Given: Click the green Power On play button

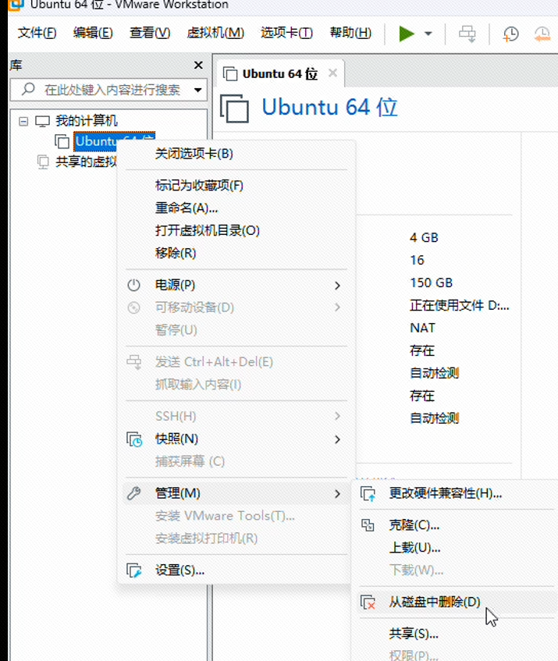Looking at the screenshot, I should tap(407, 34).
